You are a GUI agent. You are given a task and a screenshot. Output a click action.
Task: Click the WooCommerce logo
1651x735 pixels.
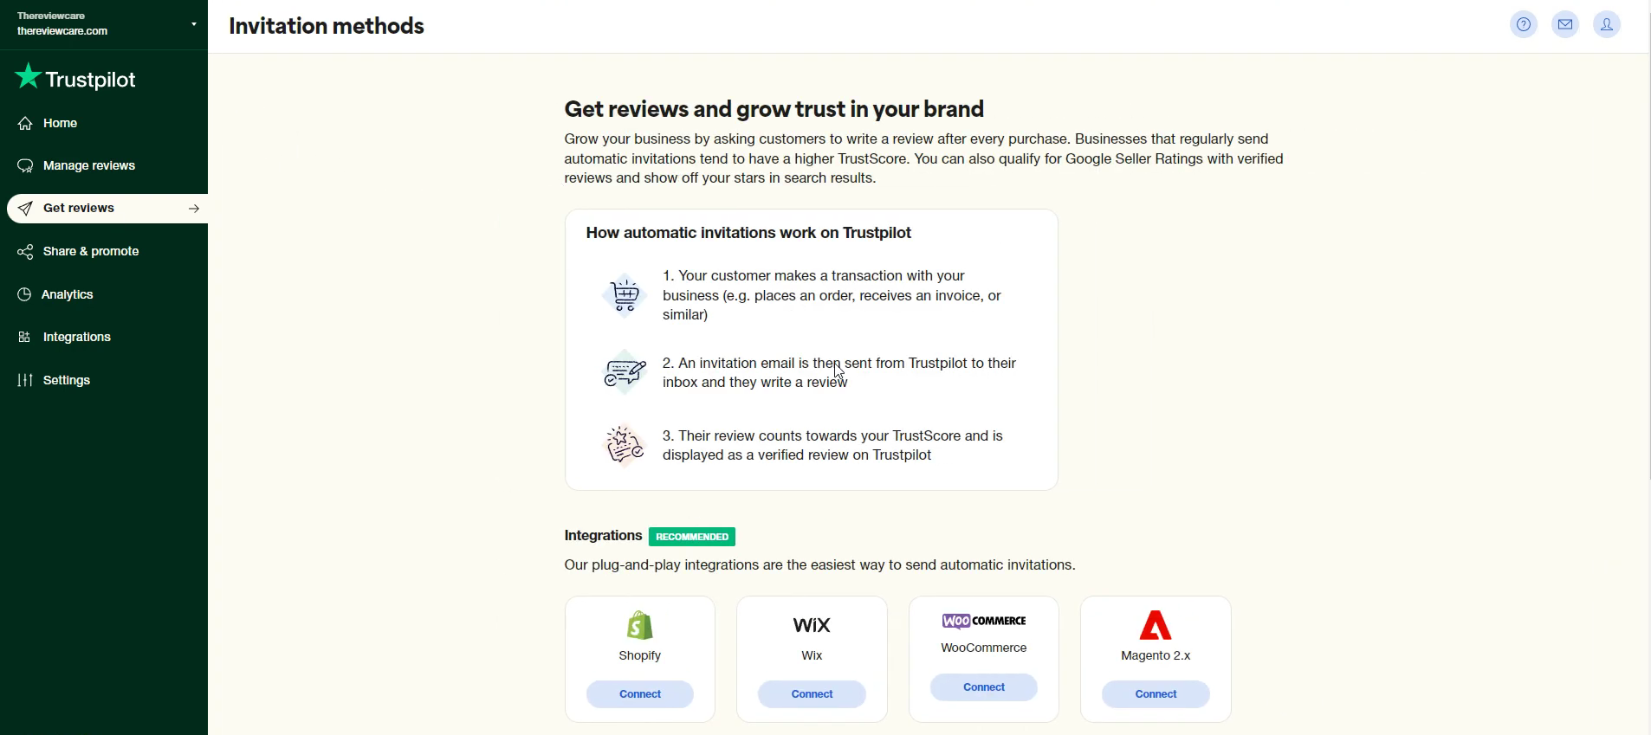tap(984, 621)
